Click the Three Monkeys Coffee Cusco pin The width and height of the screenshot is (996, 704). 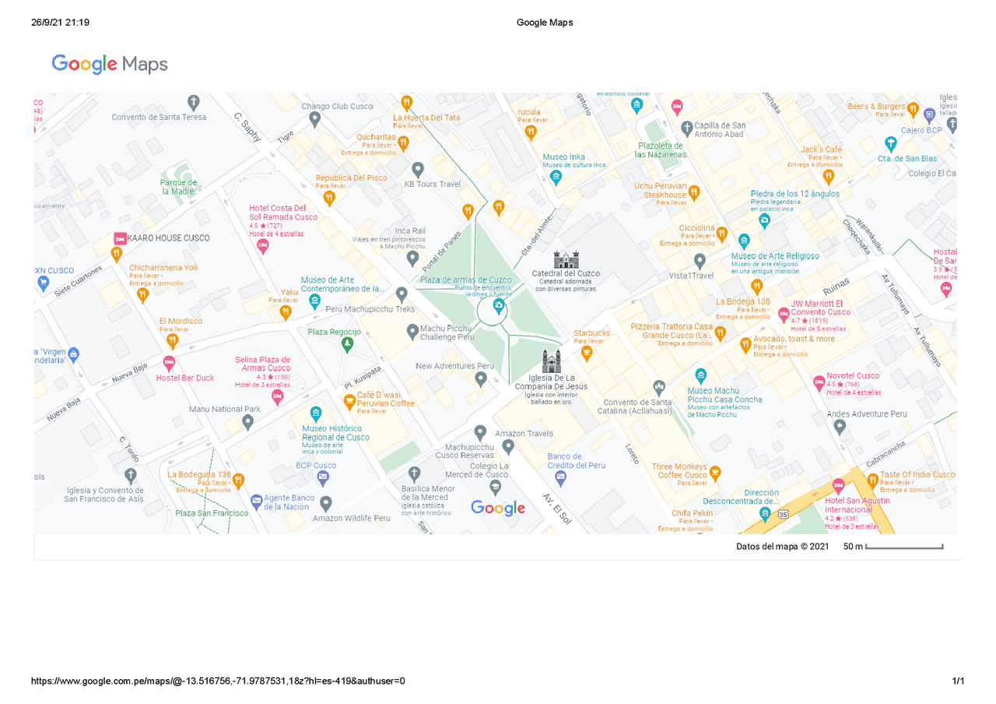tap(716, 472)
